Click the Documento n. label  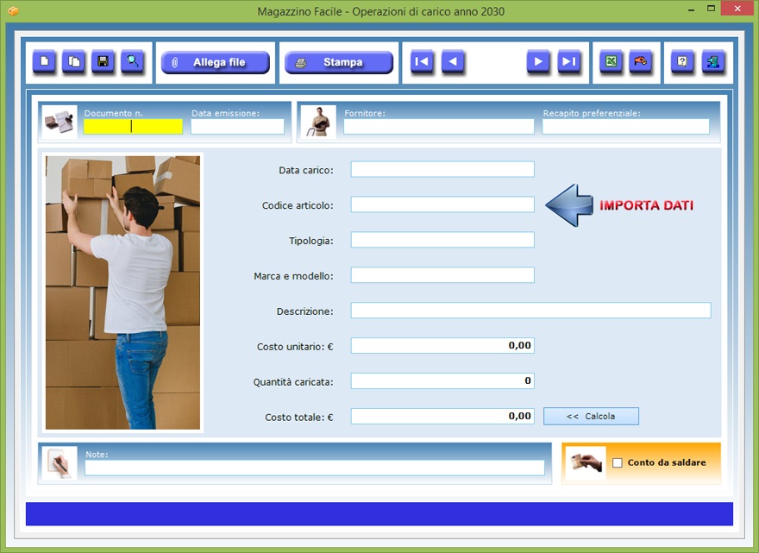113,113
